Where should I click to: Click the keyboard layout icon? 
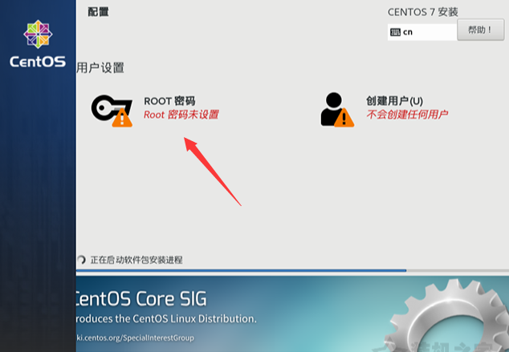[395, 32]
